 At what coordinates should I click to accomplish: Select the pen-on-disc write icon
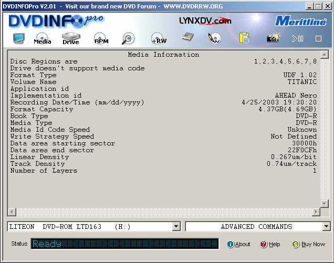(x=214, y=38)
